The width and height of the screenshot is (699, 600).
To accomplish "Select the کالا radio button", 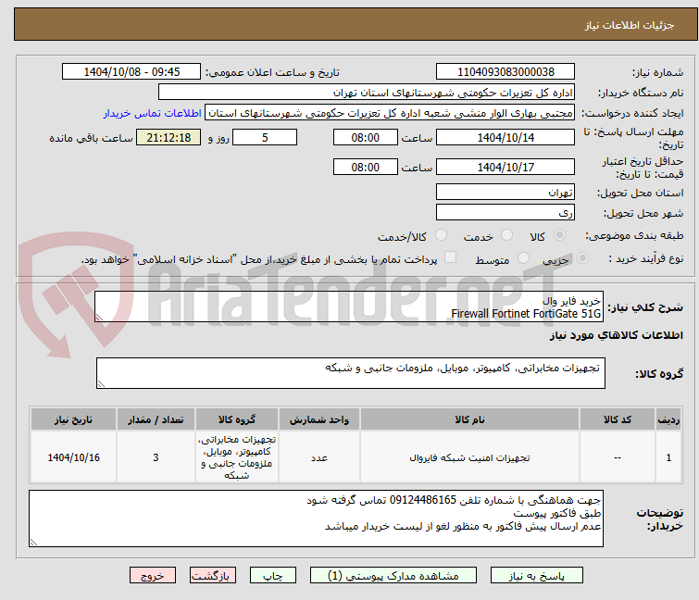I will pyautogui.click(x=559, y=235).
